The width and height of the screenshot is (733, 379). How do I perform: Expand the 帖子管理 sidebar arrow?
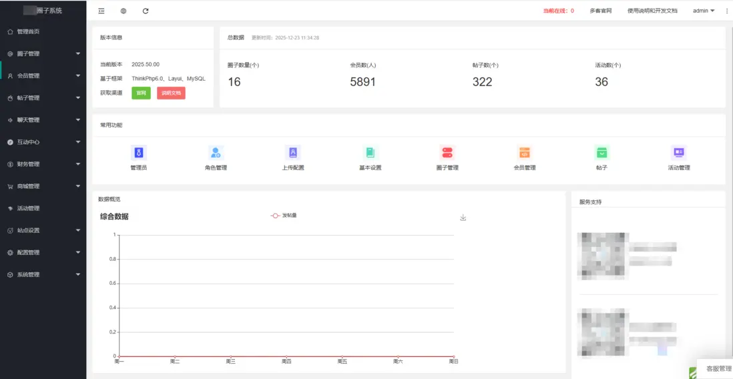[x=78, y=98]
